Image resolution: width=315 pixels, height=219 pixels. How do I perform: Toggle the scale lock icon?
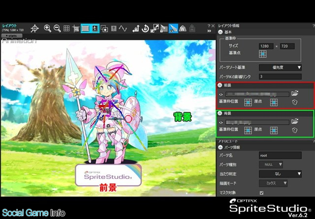[x=155, y=28]
